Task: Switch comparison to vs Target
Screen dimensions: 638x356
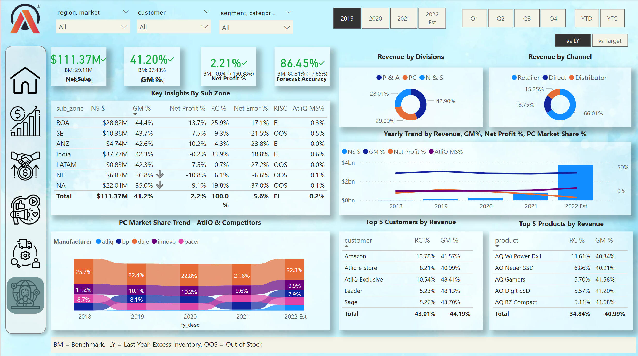Action: pyautogui.click(x=609, y=41)
